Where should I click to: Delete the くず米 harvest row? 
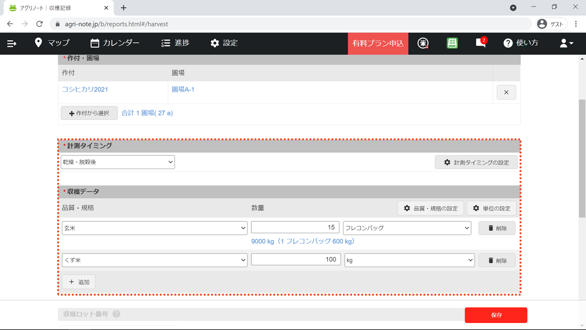(497, 260)
